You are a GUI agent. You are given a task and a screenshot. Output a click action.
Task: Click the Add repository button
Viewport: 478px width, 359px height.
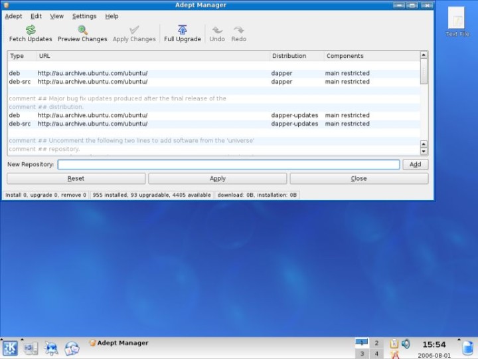(x=415, y=164)
